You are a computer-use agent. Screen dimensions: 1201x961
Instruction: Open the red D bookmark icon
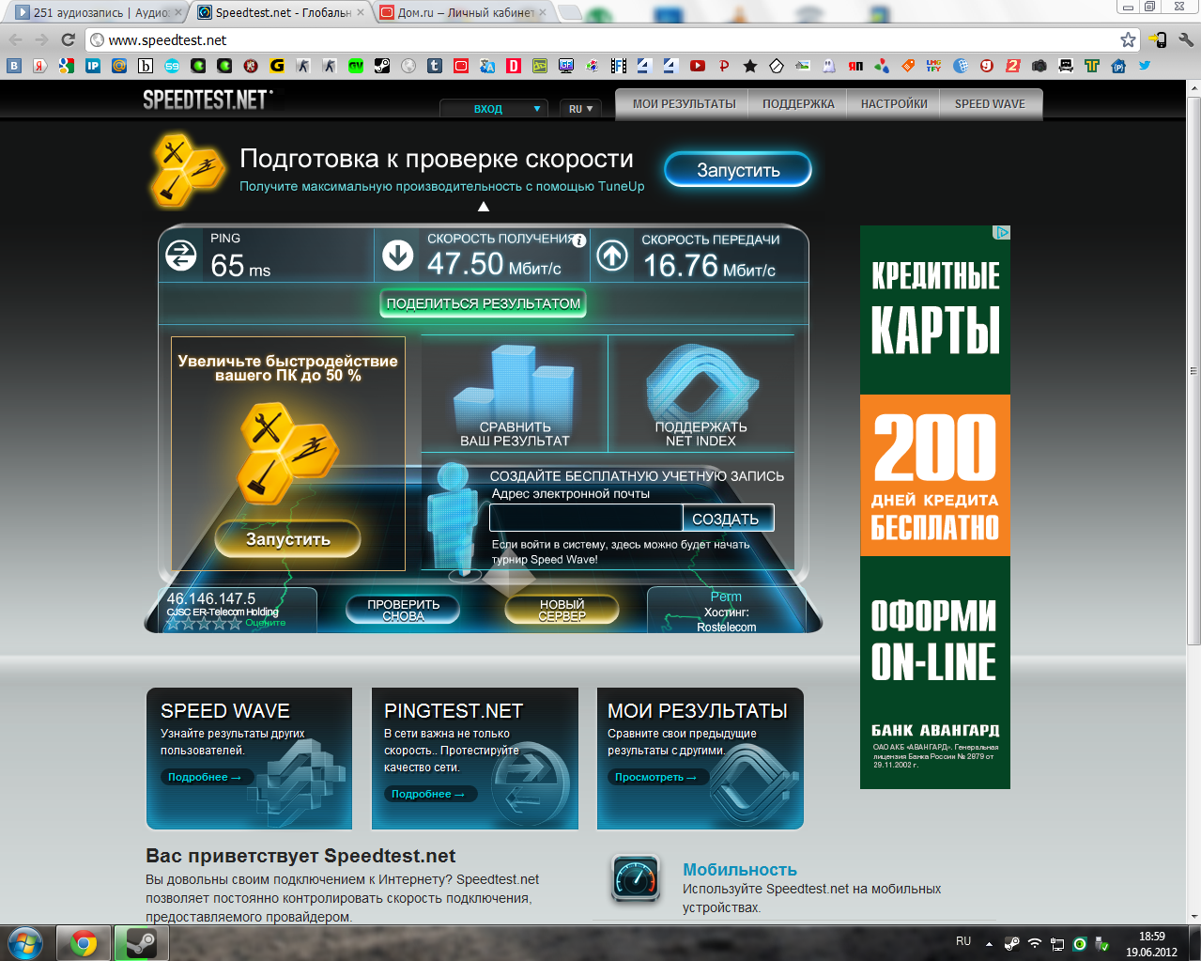(514, 66)
